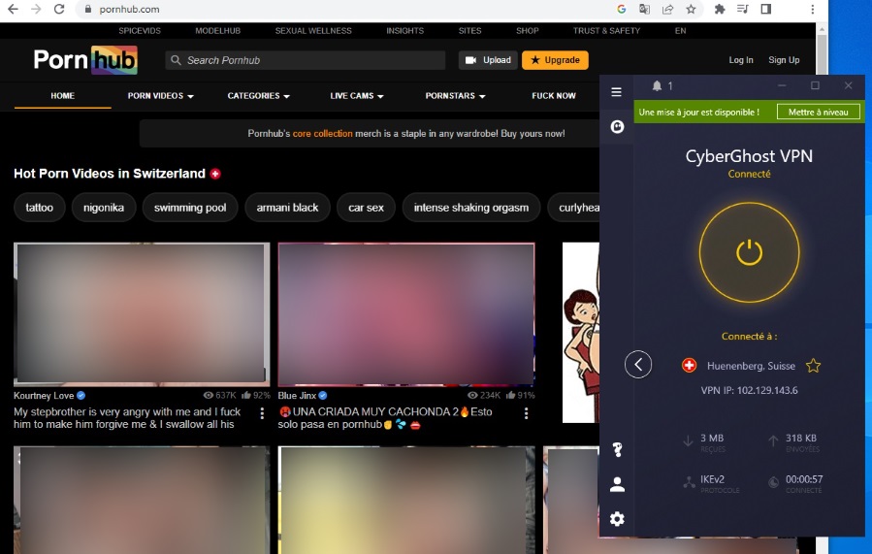Toggle favorite star for Huenenberg server
The image size is (872, 554).
814,366
